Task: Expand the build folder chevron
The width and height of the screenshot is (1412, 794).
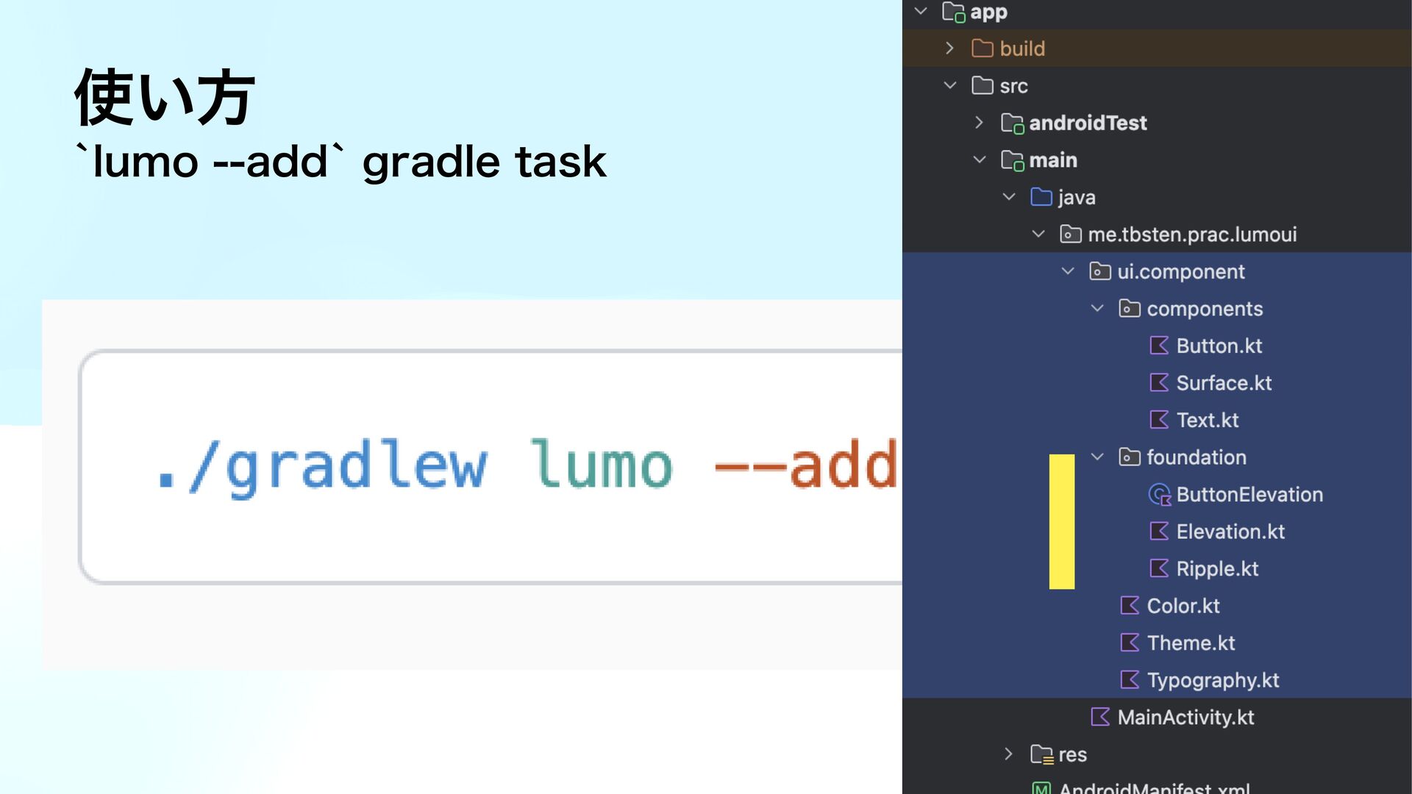Action: pyautogui.click(x=949, y=49)
